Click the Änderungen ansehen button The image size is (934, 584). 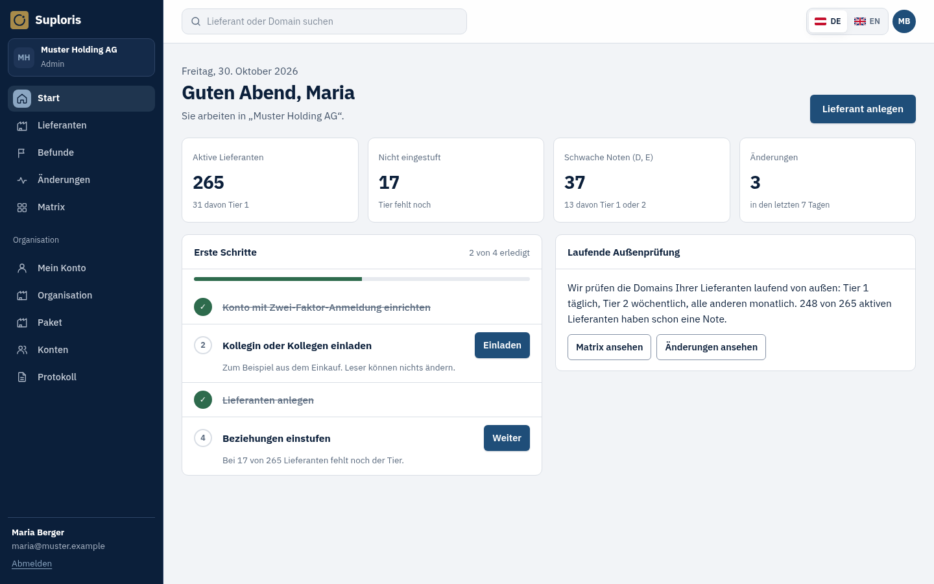click(711, 347)
